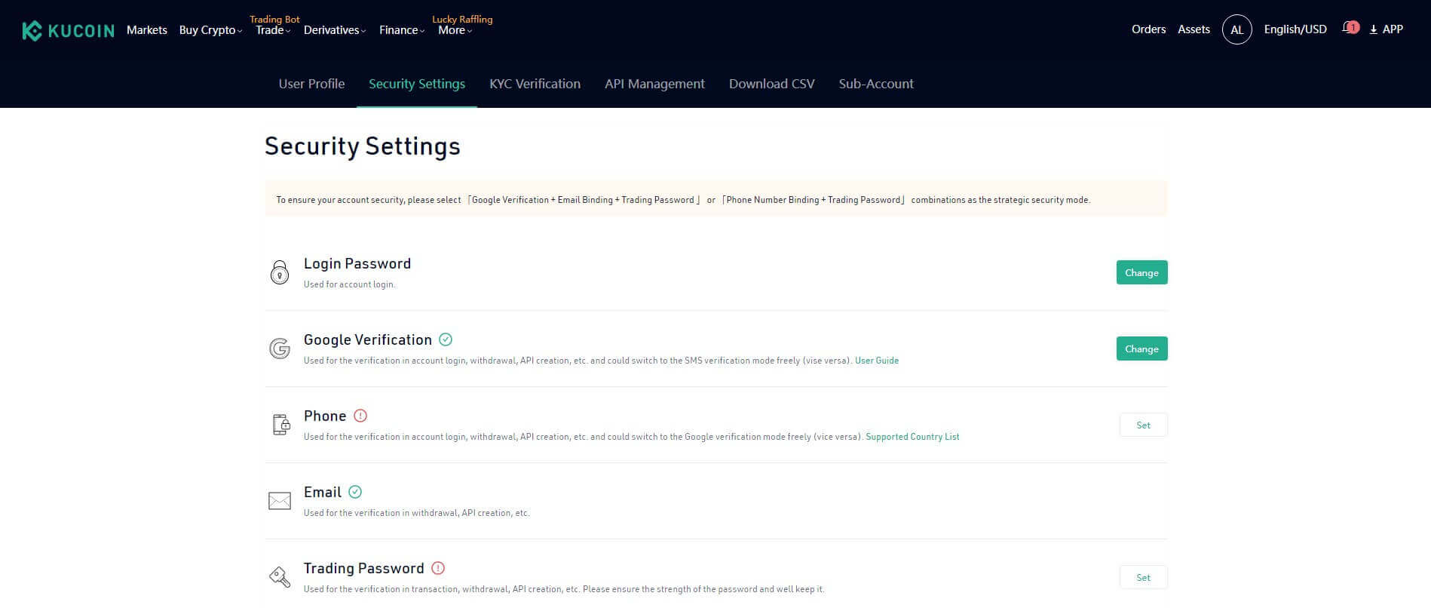
Task: Click the Email envelope icon
Action: 279,501
